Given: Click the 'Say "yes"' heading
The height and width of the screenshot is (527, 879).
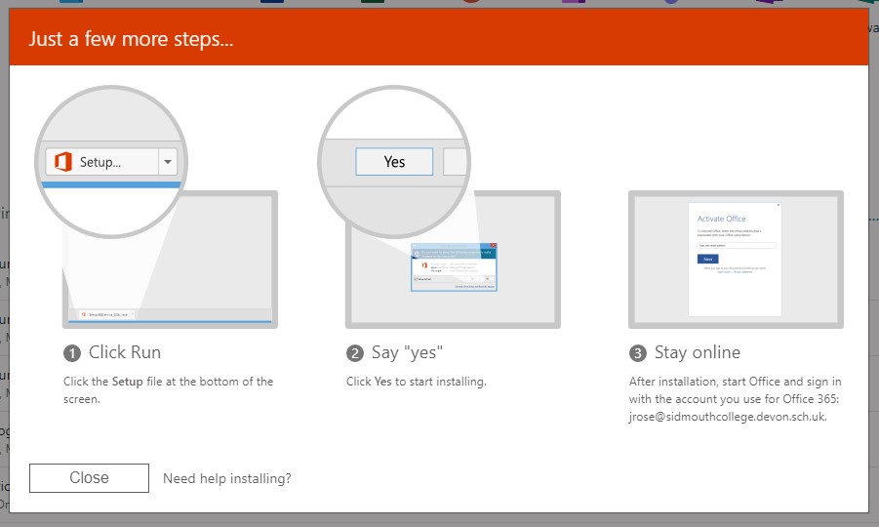Looking at the screenshot, I should pos(414,352).
